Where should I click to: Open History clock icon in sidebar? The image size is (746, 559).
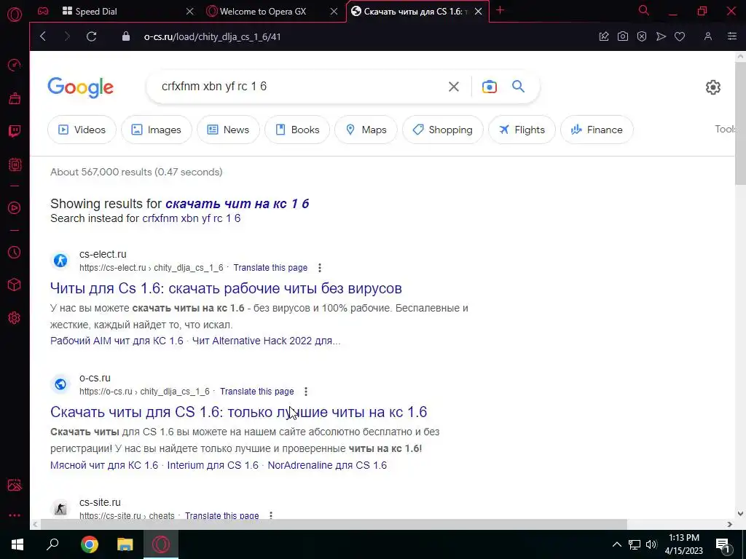(x=15, y=252)
